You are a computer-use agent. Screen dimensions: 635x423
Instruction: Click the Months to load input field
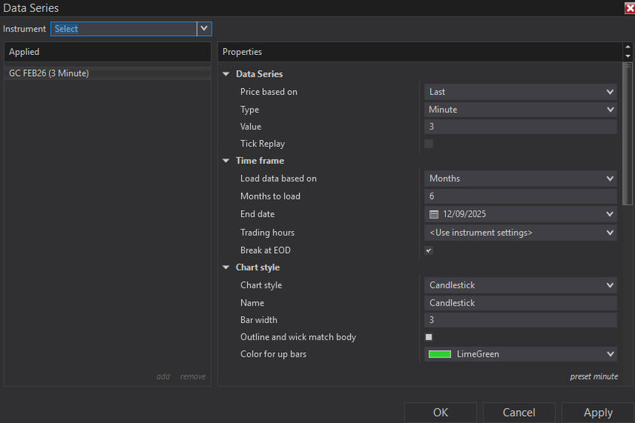click(x=521, y=196)
